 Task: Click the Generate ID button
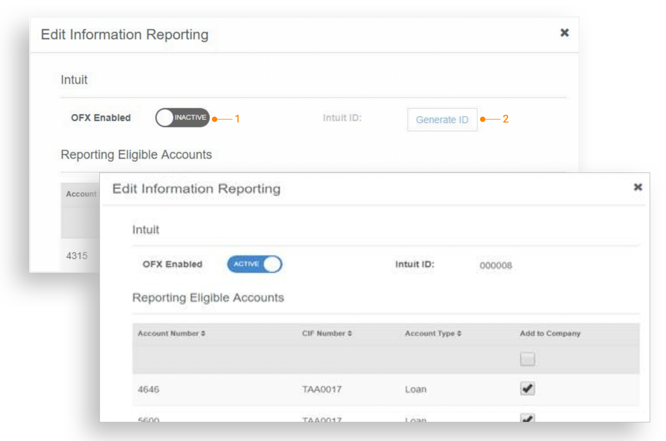[x=442, y=120]
